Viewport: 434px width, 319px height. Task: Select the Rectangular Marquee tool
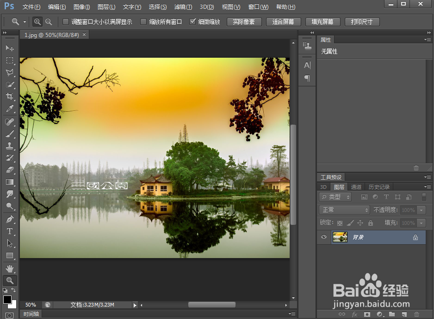point(10,60)
